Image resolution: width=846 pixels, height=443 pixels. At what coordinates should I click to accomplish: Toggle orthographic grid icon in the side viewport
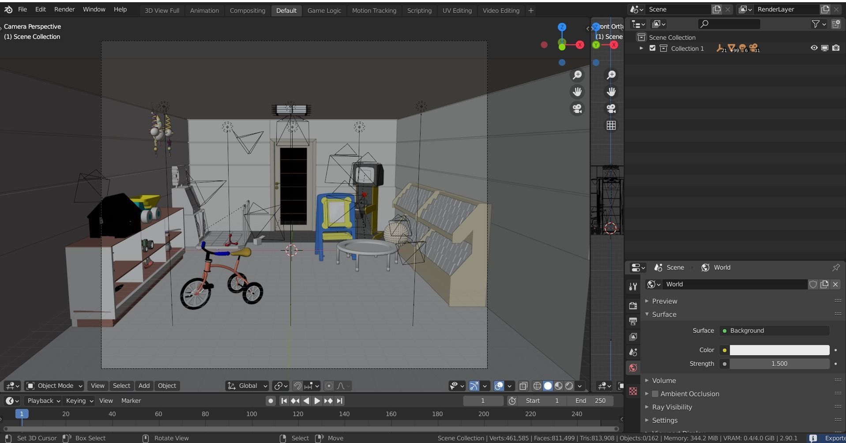[x=611, y=125]
